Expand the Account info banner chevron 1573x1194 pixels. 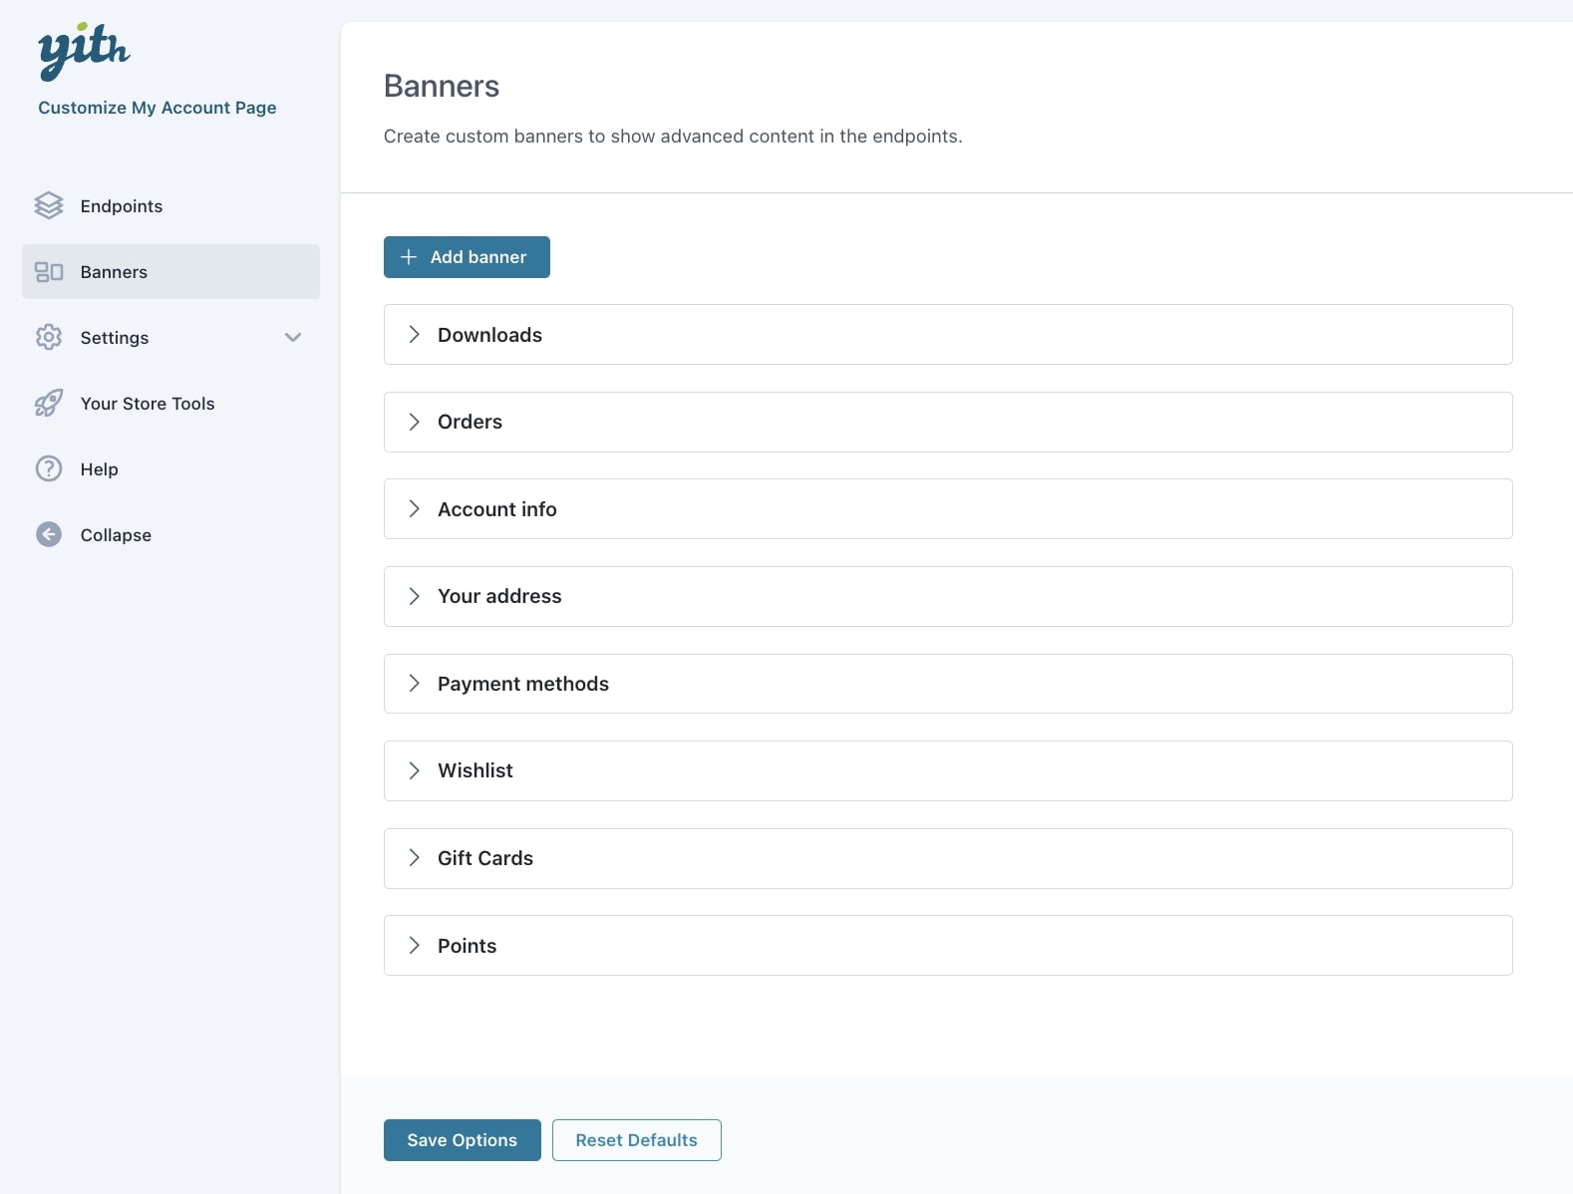pos(414,509)
